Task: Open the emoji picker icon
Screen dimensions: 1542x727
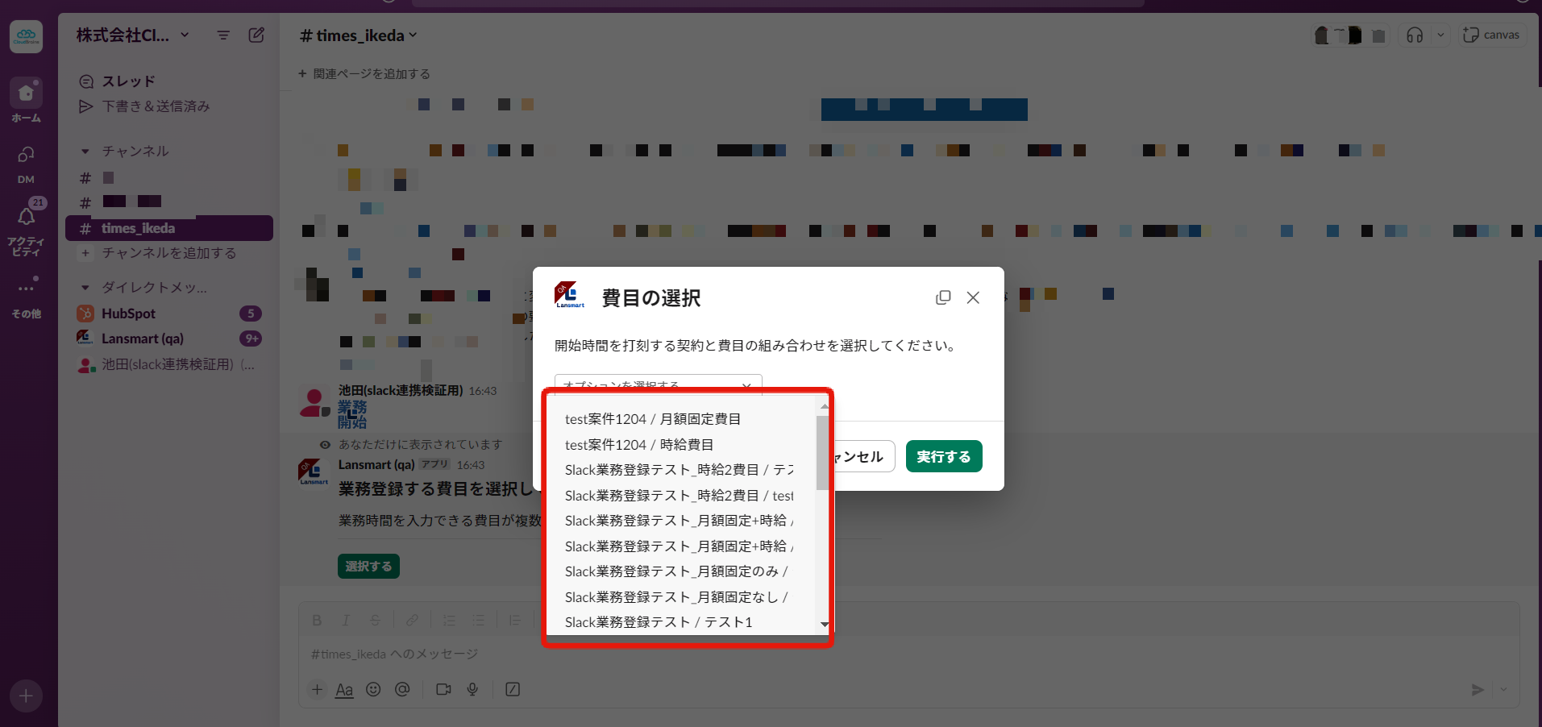Action: coord(373,689)
